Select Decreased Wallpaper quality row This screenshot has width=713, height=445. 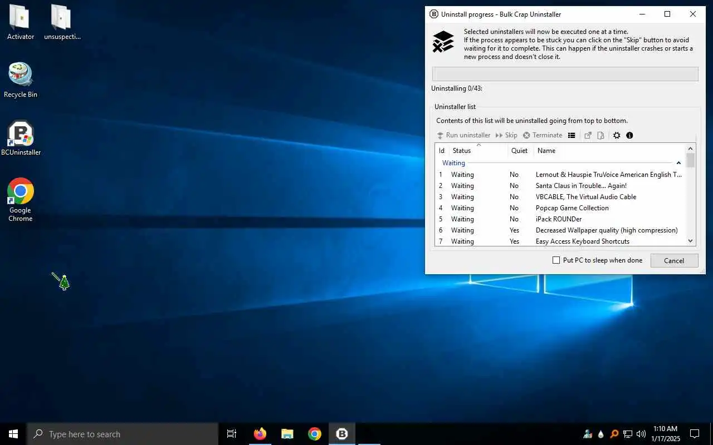(560, 230)
